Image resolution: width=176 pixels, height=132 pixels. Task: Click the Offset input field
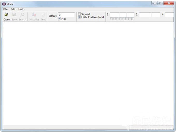click(66, 15)
